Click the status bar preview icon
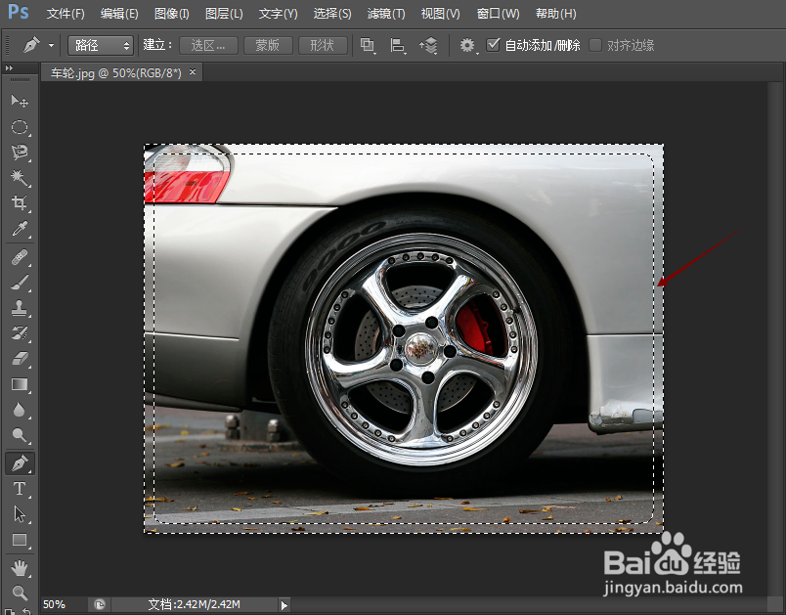This screenshot has width=786, height=615. 100,604
